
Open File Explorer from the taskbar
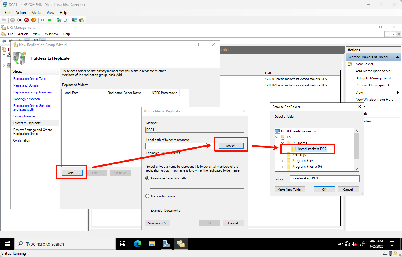152,244
